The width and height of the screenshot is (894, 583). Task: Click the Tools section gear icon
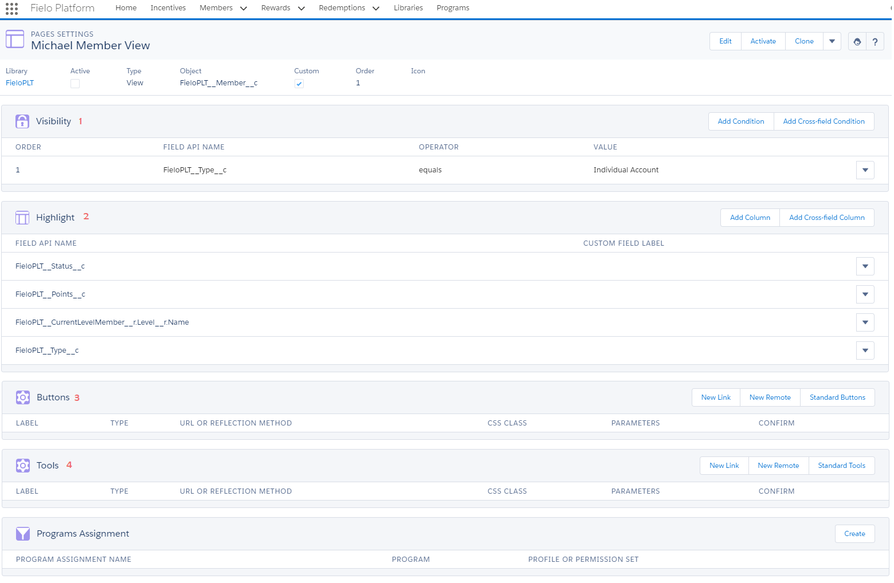click(23, 466)
